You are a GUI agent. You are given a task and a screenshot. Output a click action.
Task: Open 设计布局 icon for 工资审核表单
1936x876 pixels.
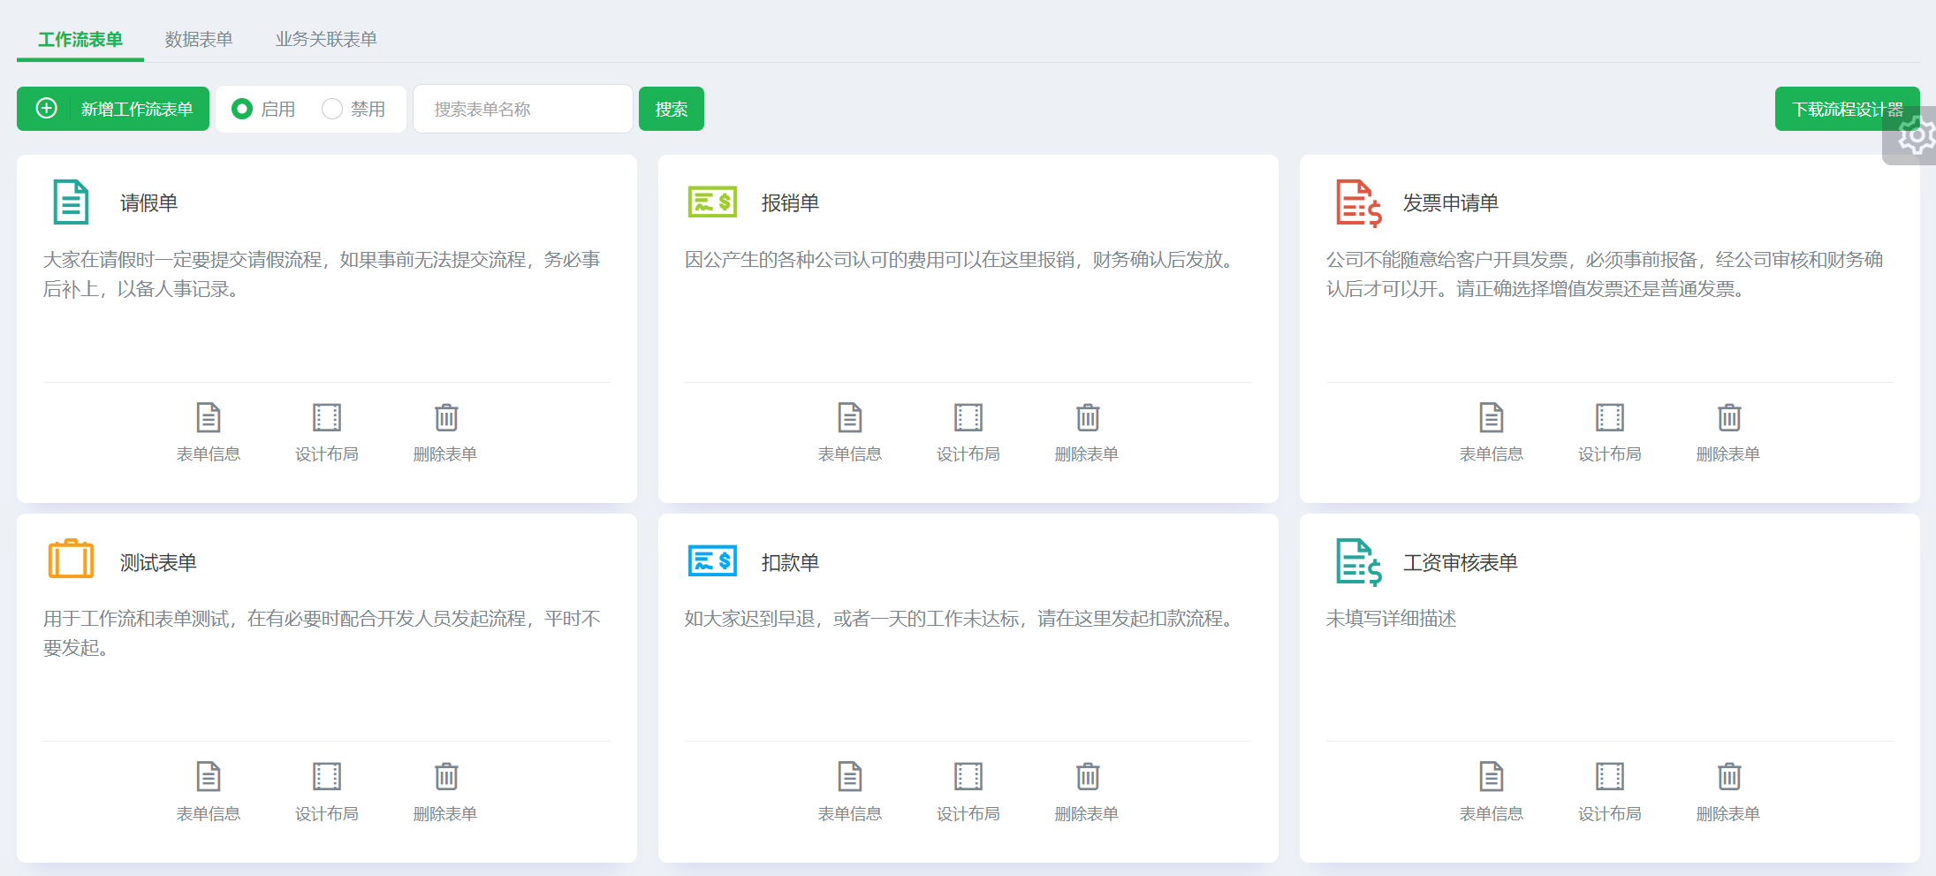point(1610,776)
